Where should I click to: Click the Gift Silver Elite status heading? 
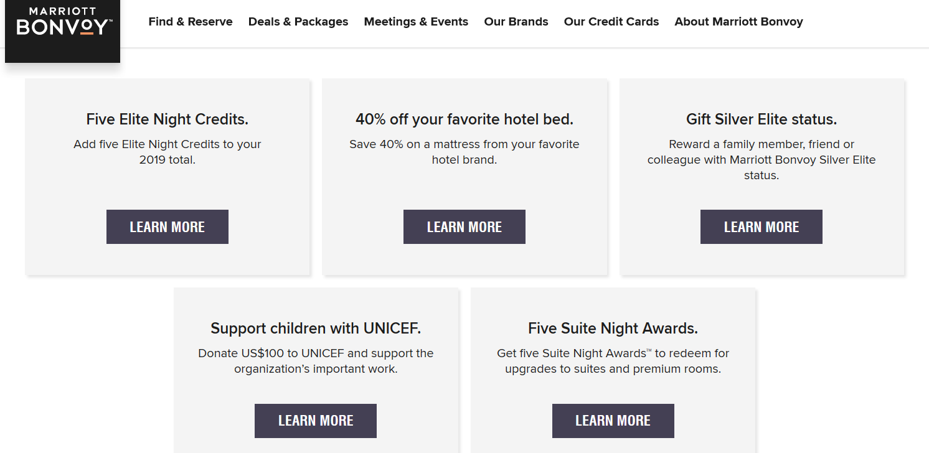[762, 119]
